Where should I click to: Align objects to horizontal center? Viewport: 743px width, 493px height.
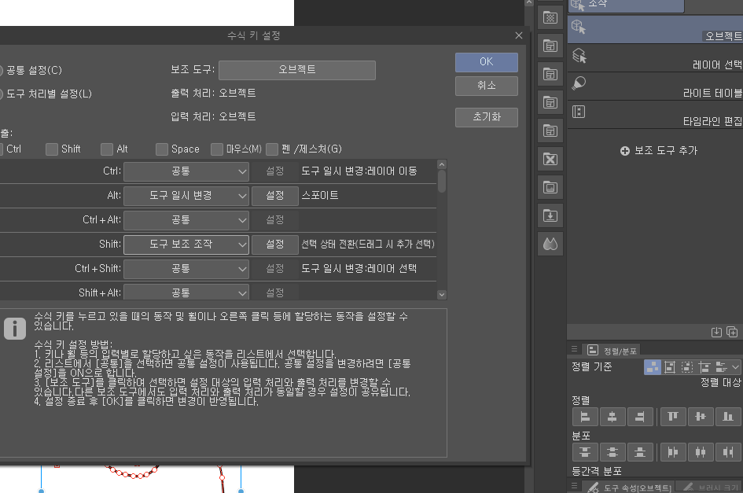612,418
